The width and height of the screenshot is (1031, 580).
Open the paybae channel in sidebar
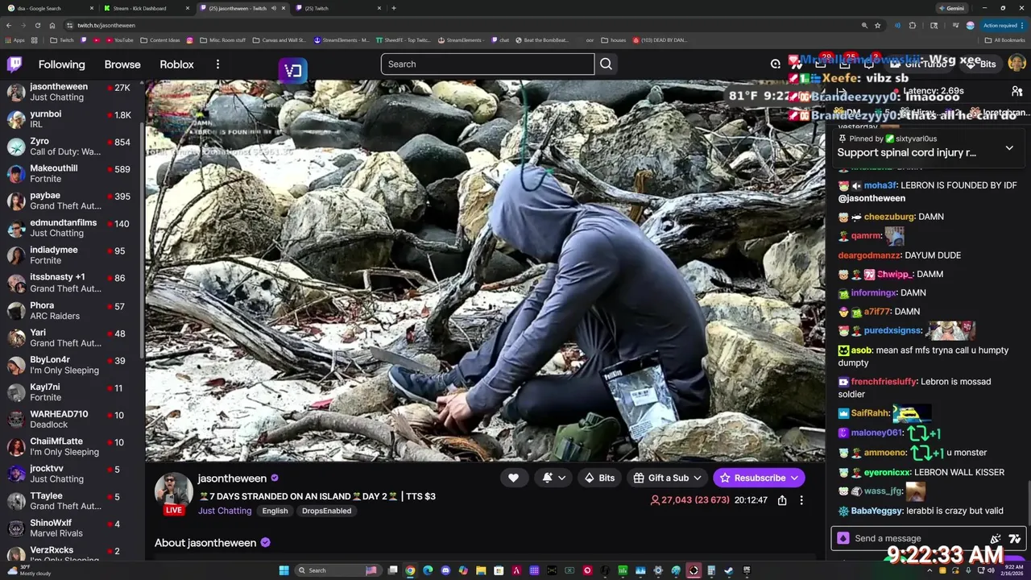71,201
